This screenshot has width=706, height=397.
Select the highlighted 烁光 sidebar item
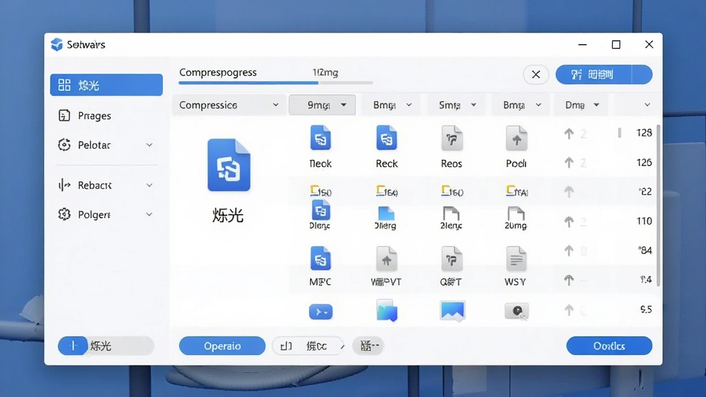click(x=106, y=85)
